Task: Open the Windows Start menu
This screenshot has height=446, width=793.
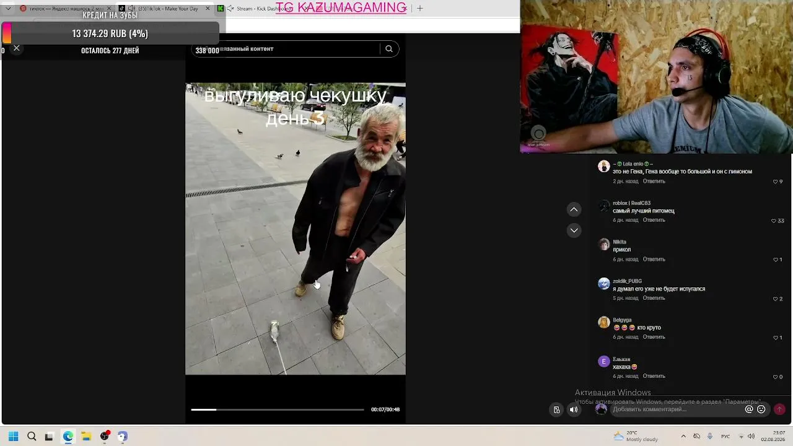Action: click(14, 436)
